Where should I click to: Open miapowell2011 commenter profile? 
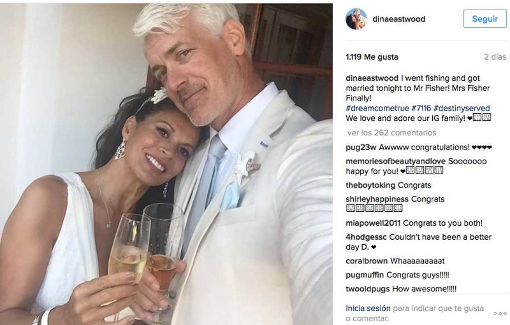(x=373, y=223)
